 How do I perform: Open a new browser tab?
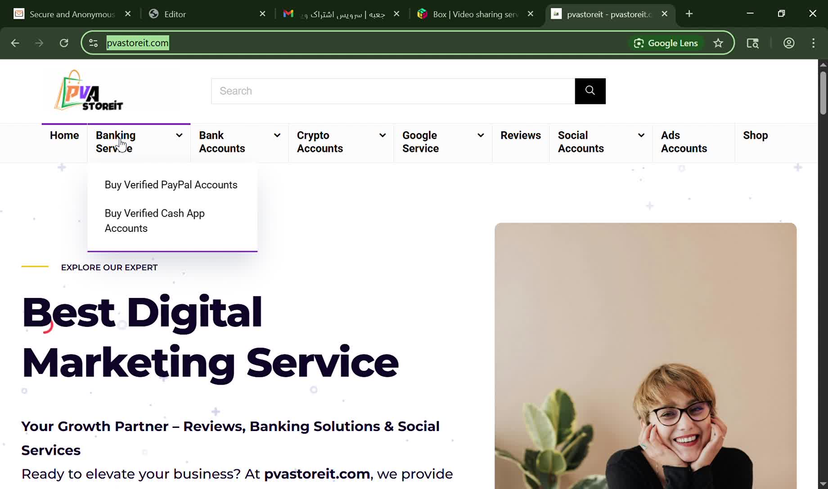click(689, 14)
